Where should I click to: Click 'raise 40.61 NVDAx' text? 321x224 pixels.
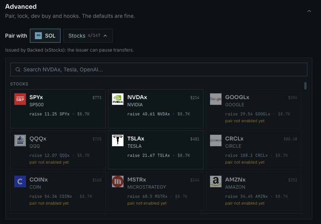tap(149, 114)
